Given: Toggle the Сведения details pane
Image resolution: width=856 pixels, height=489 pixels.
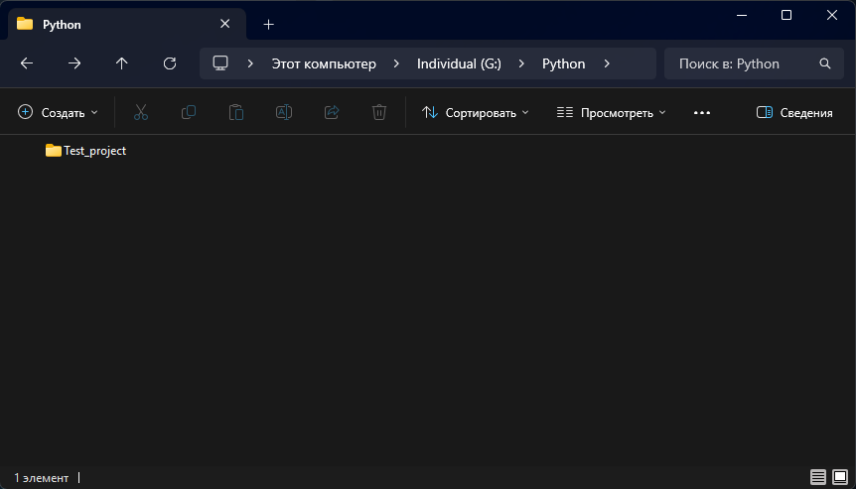Looking at the screenshot, I should [x=794, y=113].
